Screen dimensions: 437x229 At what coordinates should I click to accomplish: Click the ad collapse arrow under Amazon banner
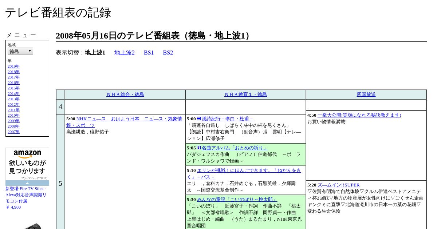coord(27,183)
